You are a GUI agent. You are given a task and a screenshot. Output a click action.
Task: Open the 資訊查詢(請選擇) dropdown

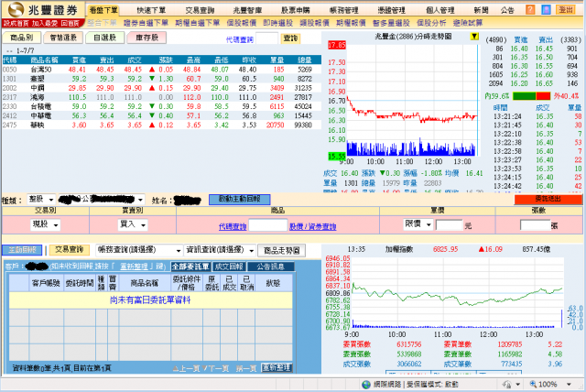coord(220,250)
